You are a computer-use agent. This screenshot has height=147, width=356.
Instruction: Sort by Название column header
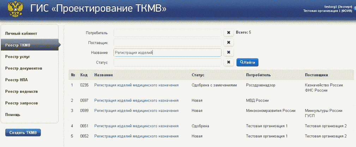pos(103,75)
